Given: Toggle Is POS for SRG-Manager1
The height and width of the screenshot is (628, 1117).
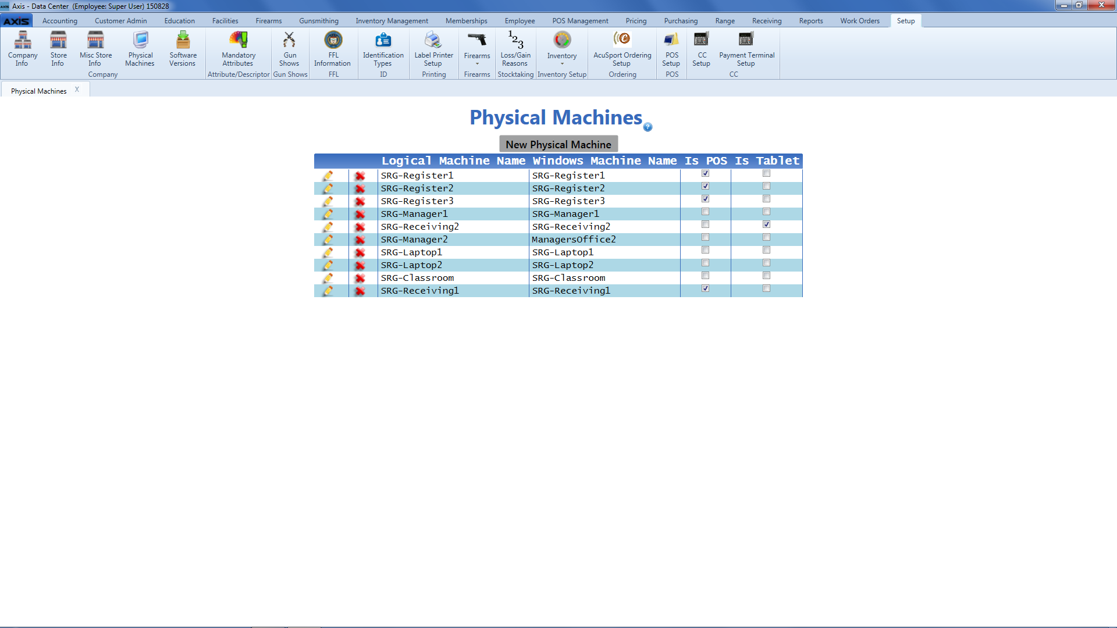Looking at the screenshot, I should (x=705, y=212).
